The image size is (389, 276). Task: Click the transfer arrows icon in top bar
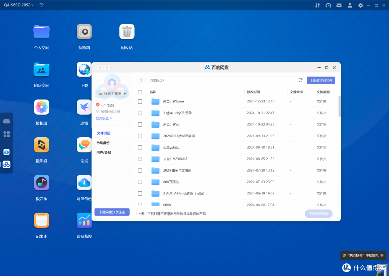318,5
